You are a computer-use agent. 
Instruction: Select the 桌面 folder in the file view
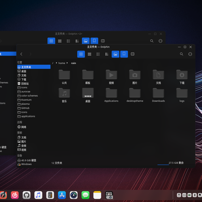tap(88, 93)
